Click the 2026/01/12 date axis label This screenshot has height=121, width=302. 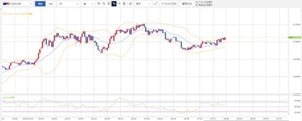[x=28, y=119]
